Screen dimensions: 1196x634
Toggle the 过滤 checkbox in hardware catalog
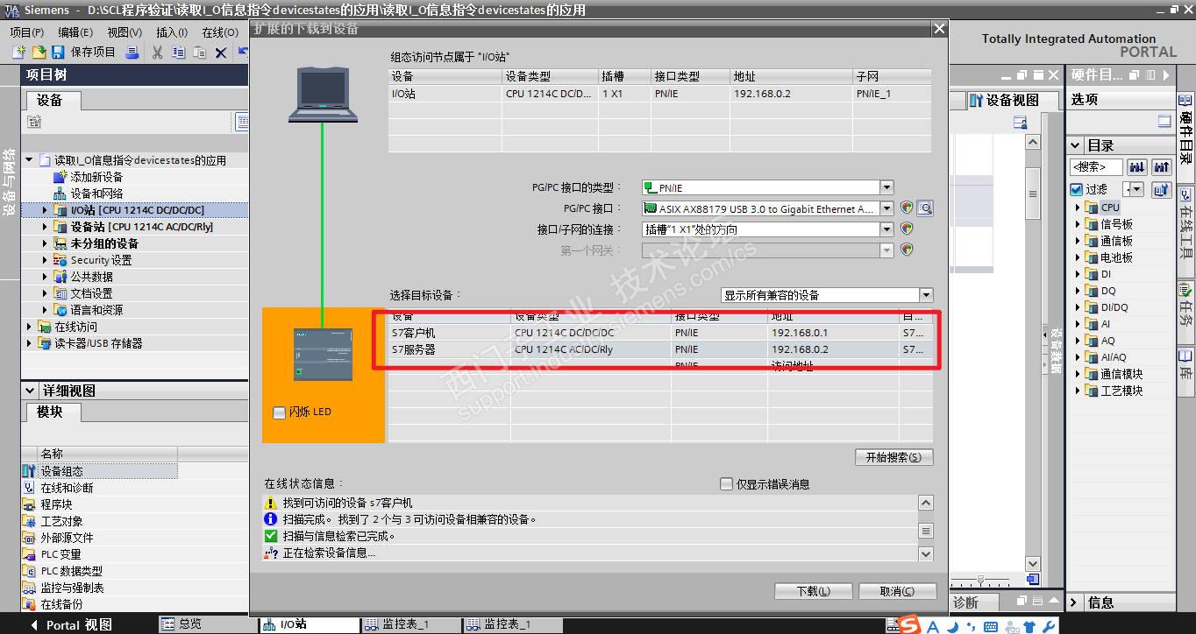1077,189
